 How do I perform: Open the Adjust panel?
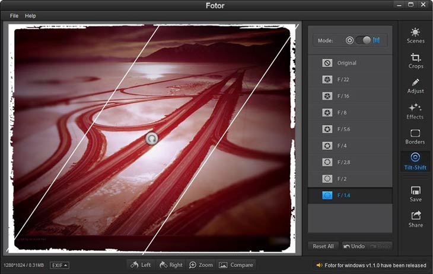click(415, 86)
